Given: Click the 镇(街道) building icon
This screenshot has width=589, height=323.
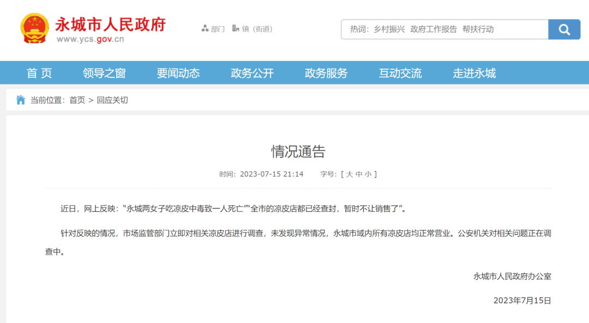Looking at the screenshot, I should point(236,28).
